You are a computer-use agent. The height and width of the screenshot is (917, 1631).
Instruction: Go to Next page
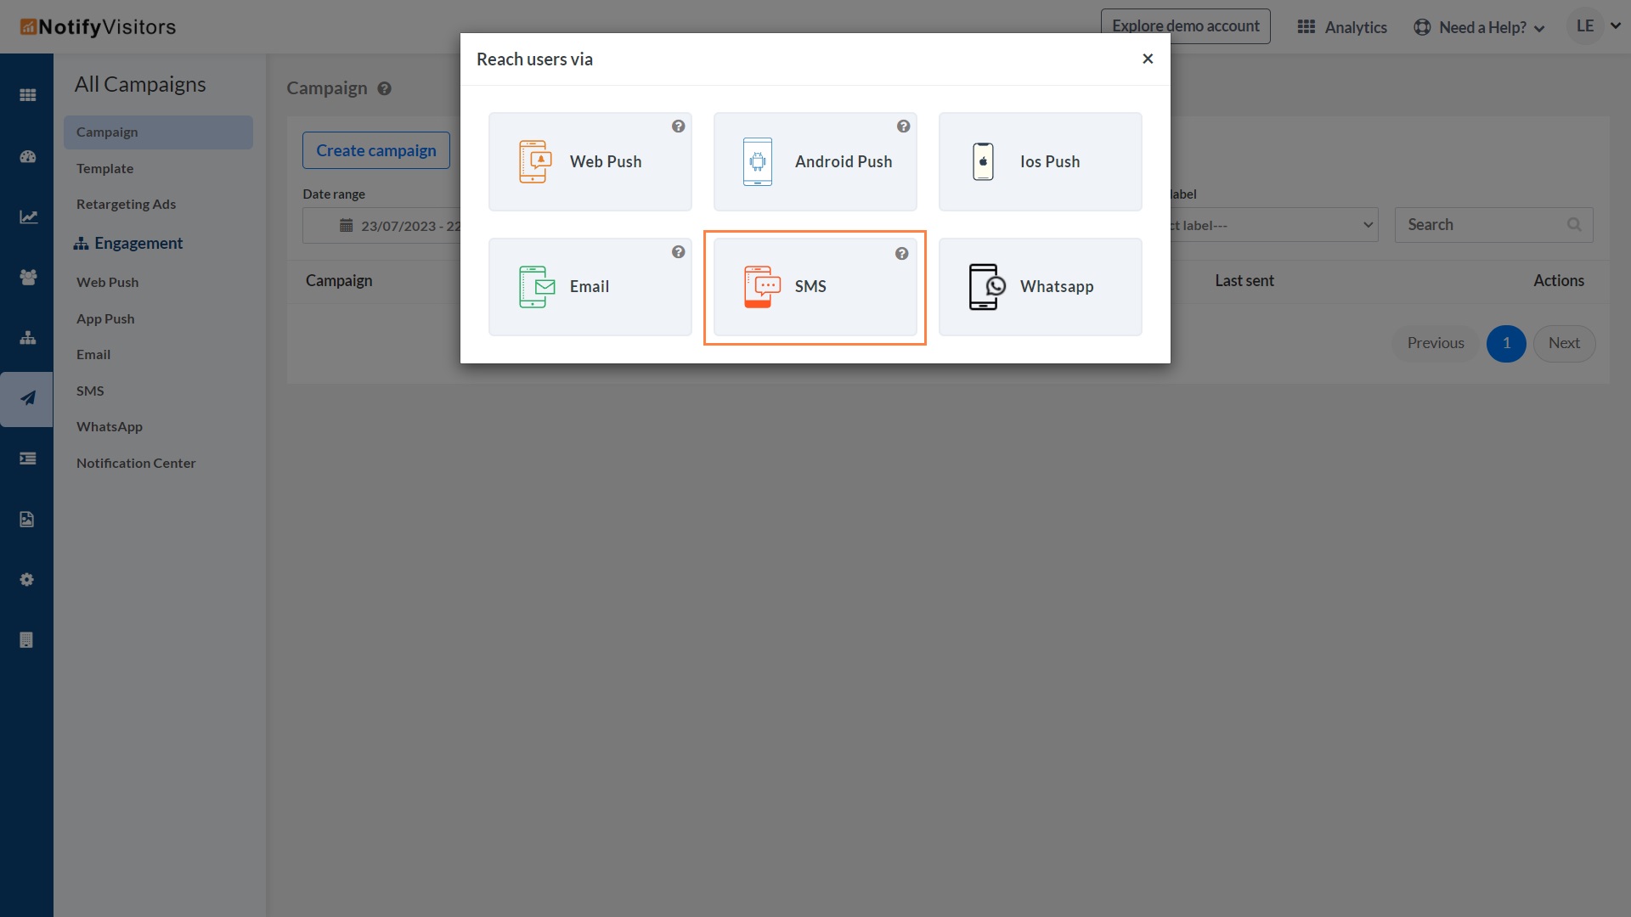click(1564, 344)
